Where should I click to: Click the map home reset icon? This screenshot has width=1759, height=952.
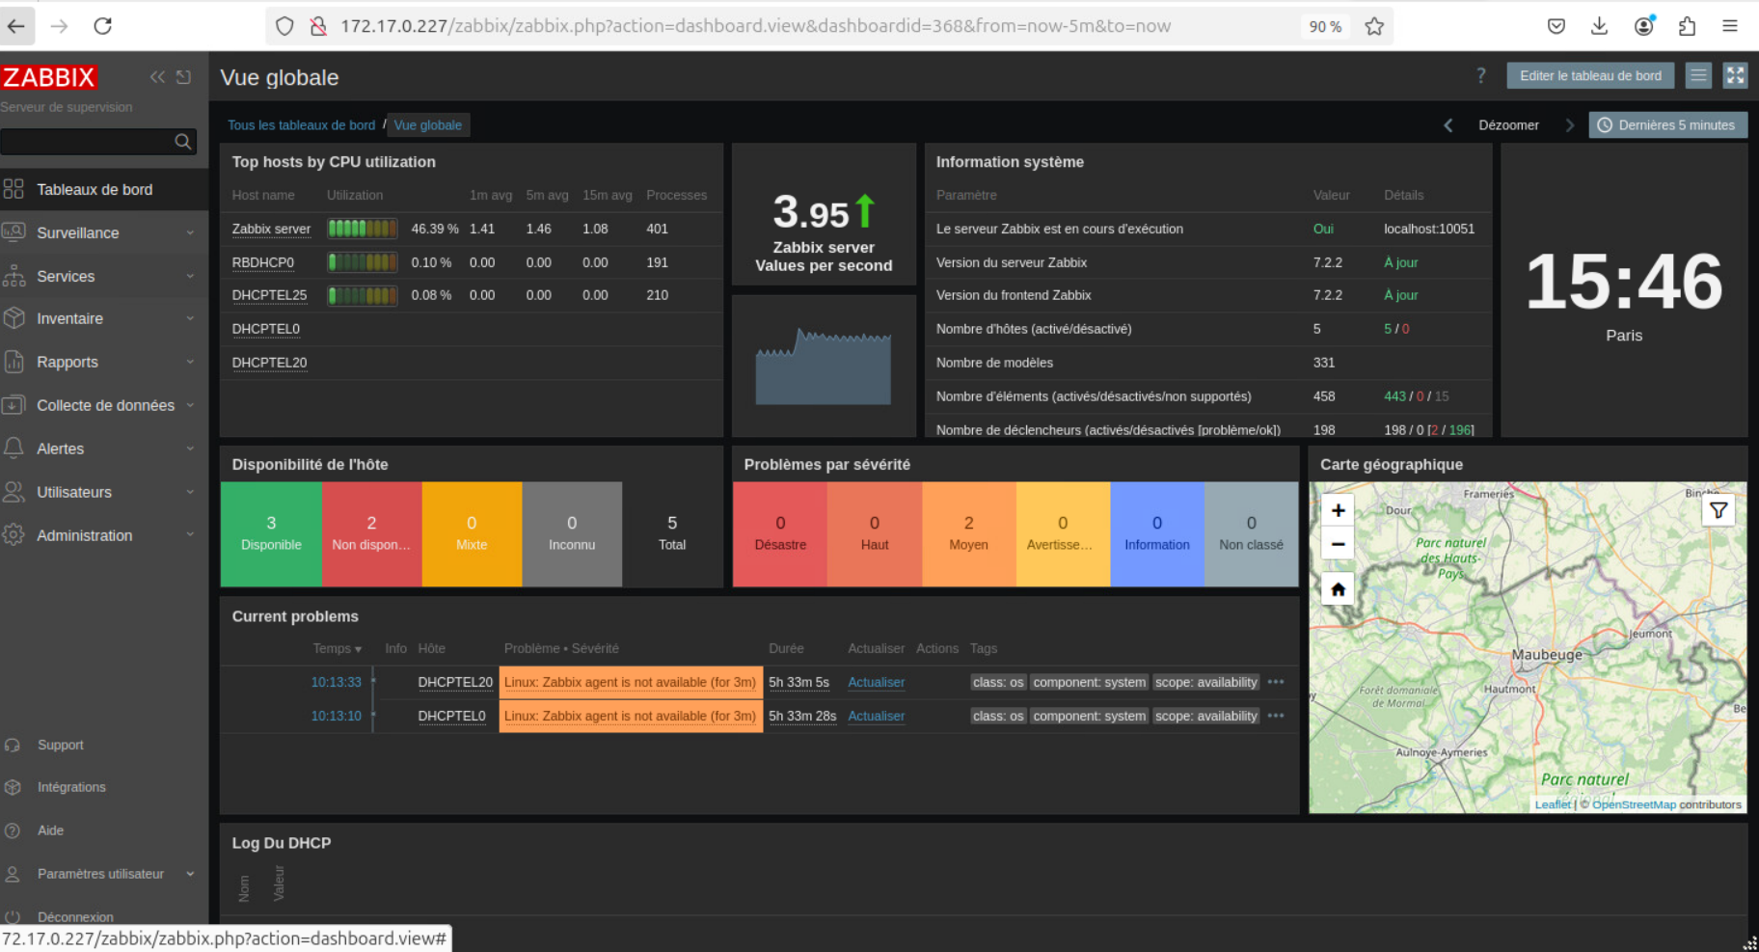(1338, 589)
